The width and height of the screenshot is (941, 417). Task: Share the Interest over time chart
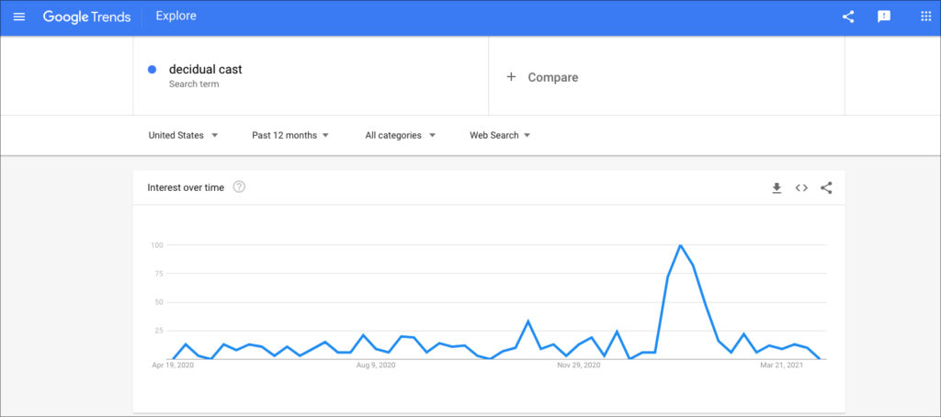click(826, 188)
